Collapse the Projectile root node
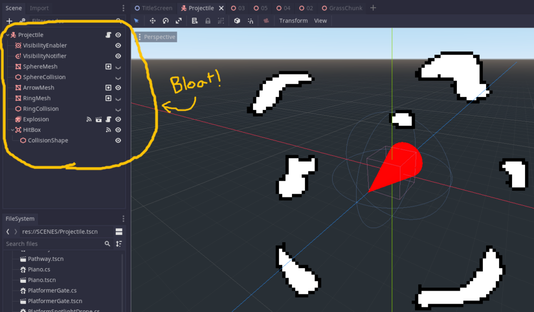 [7, 35]
